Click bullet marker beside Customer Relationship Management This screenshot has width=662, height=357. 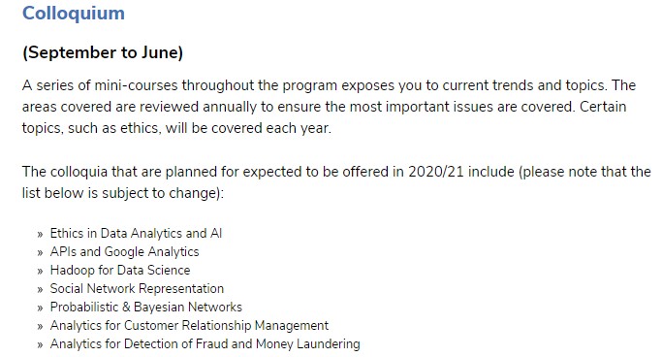coord(40,327)
